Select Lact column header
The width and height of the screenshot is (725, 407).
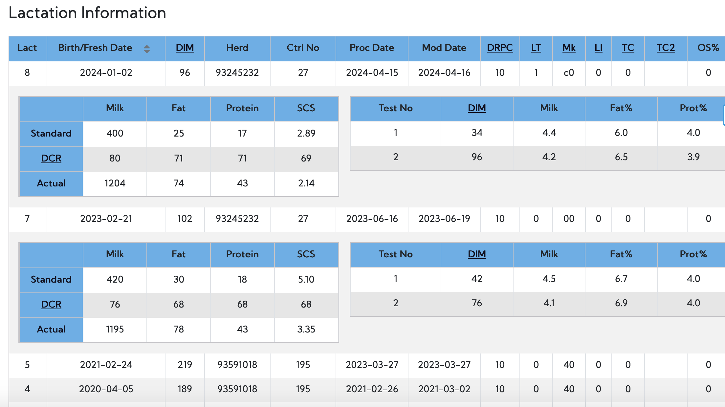pos(27,48)
